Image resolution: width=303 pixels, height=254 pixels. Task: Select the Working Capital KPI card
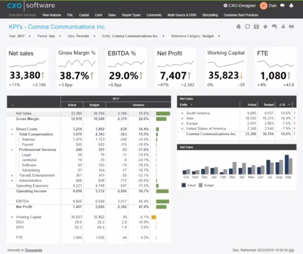pyautogui.click(x=226, y=68)
